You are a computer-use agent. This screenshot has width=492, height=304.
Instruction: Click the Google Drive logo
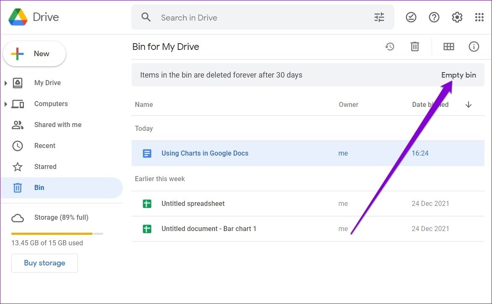point(18,17)
